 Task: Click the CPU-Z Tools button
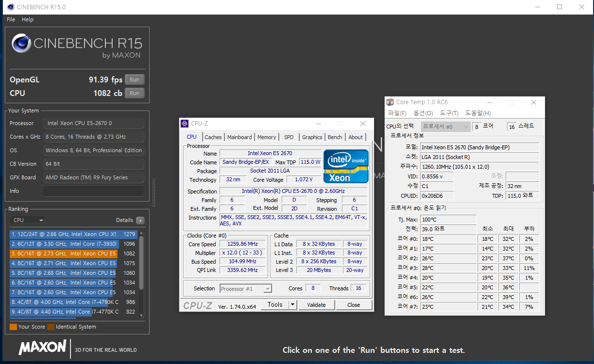[x=275, y=305]
